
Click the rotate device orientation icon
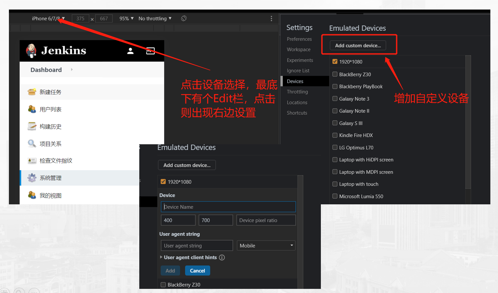pos(184,18)
